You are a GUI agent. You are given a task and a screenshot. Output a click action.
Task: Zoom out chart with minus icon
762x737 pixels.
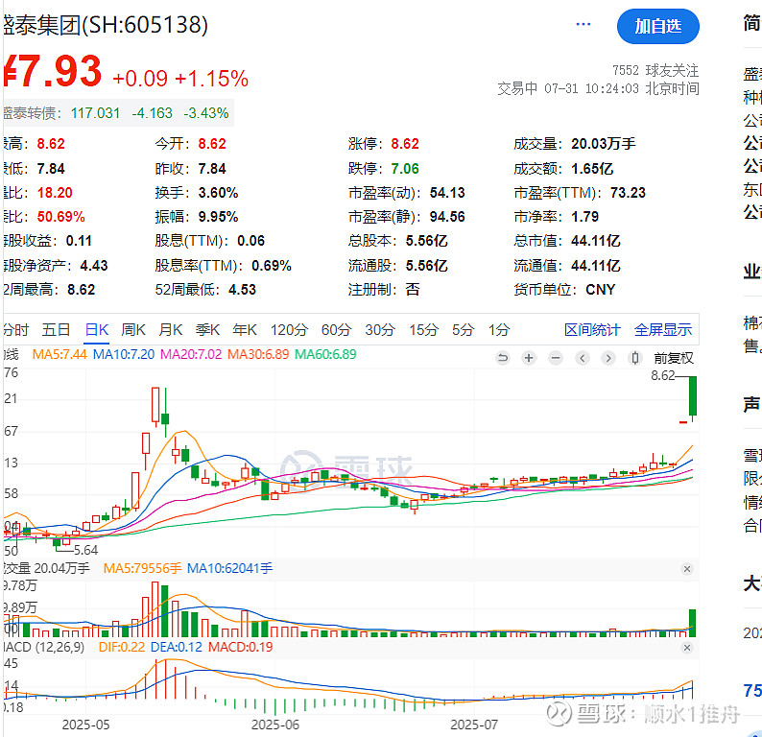click(556, 359)
